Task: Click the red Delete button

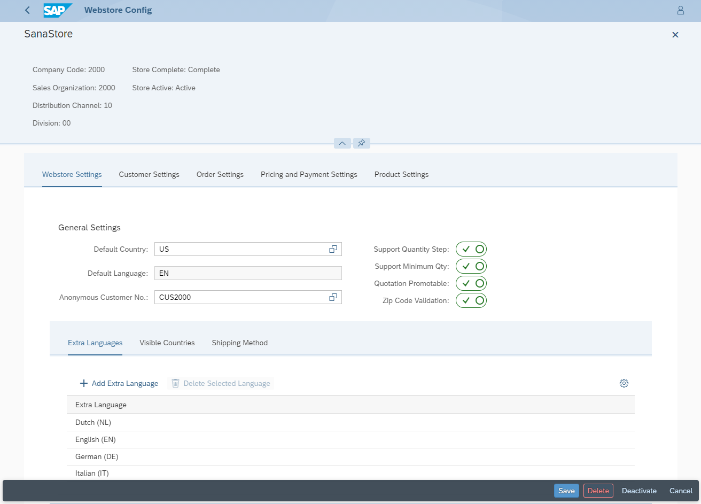Action: 598,491
